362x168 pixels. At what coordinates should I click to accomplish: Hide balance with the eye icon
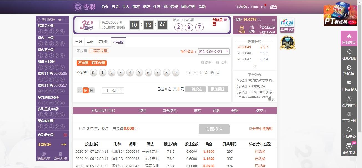[273, 20]
